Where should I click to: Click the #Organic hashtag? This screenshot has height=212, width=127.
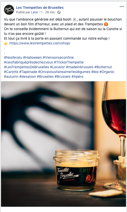coord(107,72)
